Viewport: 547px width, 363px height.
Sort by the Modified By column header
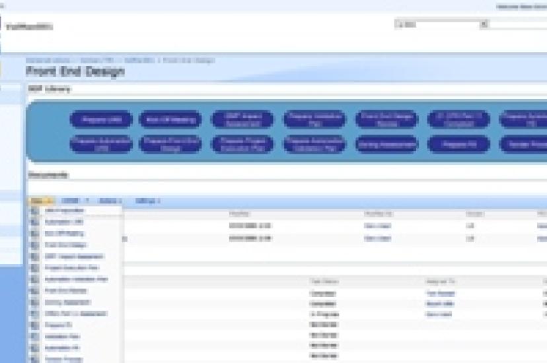(x=378, y=214)
